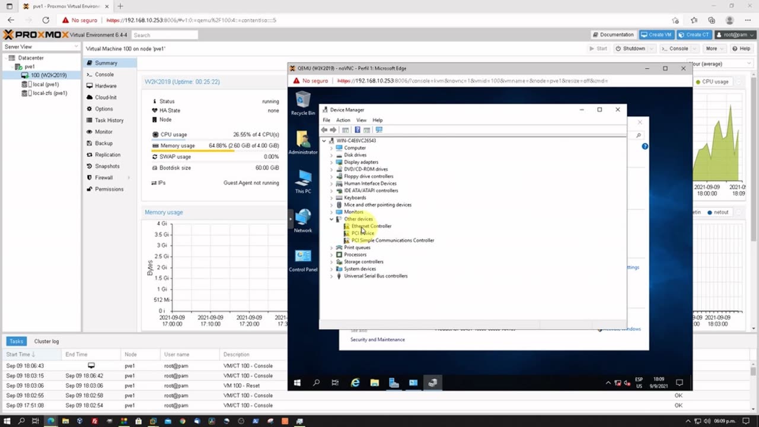
Task: Click the root@pam user button
Action: (x=735, y=34)
